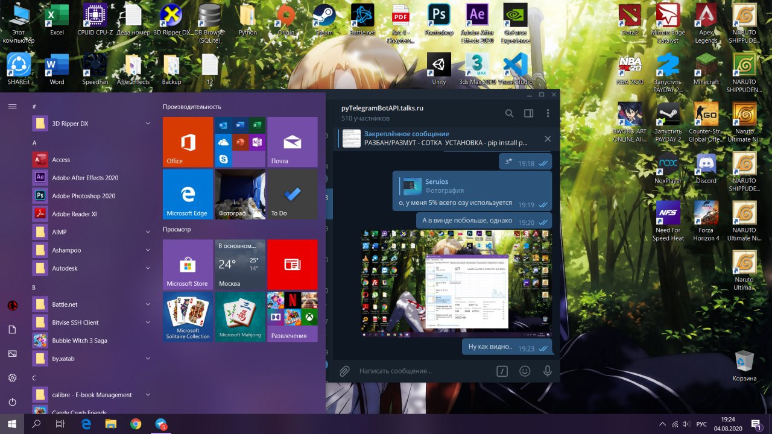Expand the by.xatab folder
The height and width of the screenshot is (434, 772).
pos(92,359)
